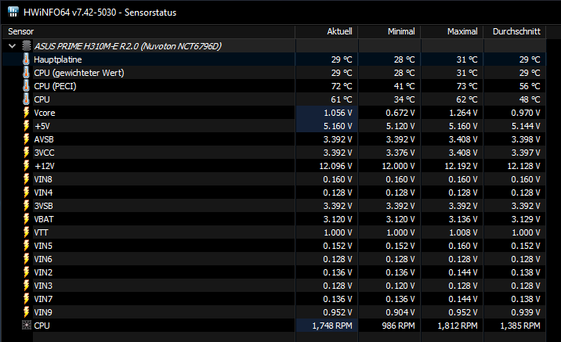Click the lightning bolt icon for VIN8
561x342 pixels.
26,179
